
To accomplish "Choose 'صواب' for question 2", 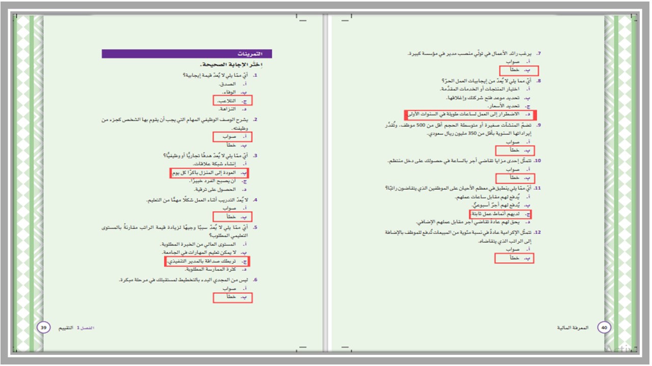I will pos(232,137).
